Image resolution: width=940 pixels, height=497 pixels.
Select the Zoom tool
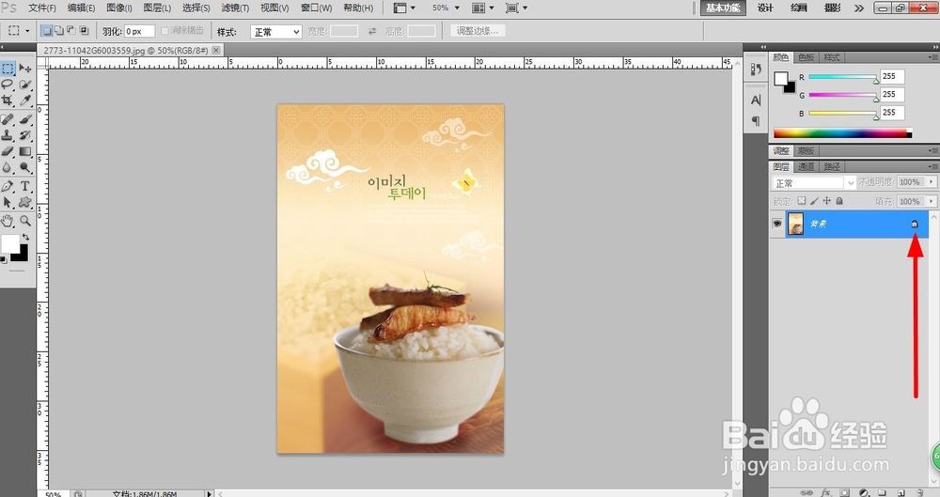(25, 221)
